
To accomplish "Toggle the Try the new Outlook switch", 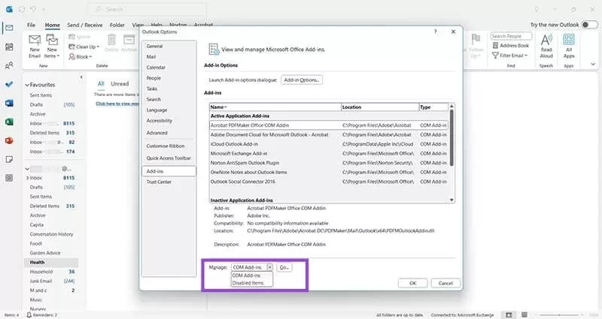I will (x=589, y=25).
